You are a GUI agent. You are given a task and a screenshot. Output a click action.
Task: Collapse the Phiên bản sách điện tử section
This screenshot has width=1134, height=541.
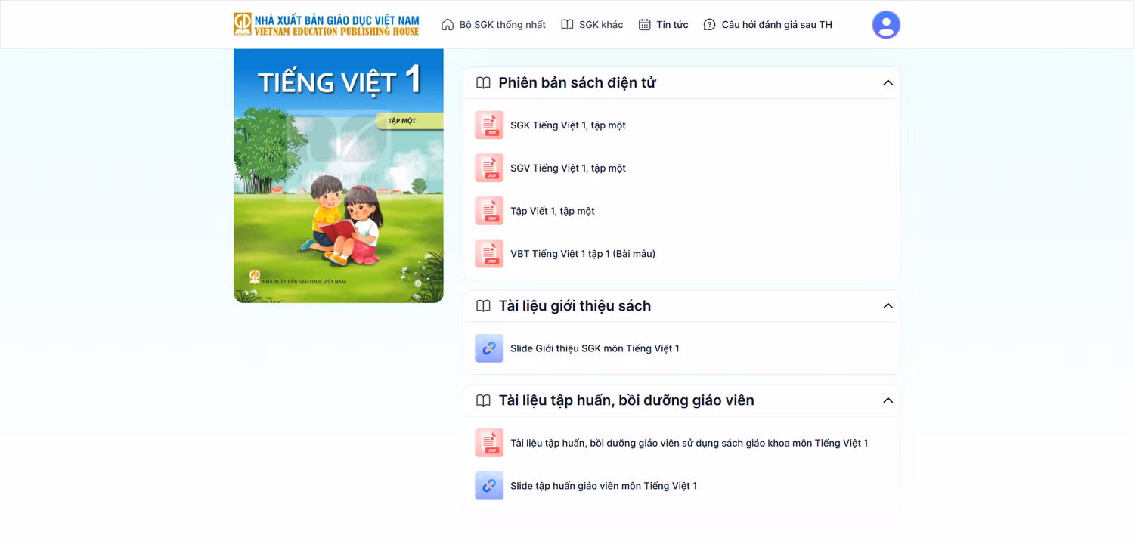pos(888,83)
